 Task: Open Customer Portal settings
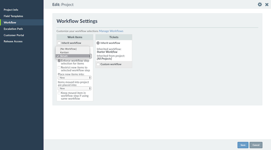pyautogui.click(x=14, y=35)
